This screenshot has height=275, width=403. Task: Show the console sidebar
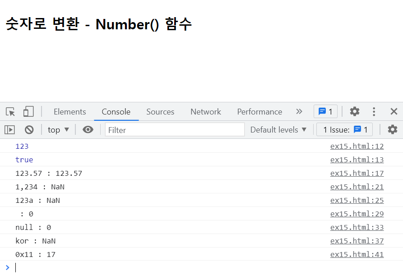(x=9, y=130)
